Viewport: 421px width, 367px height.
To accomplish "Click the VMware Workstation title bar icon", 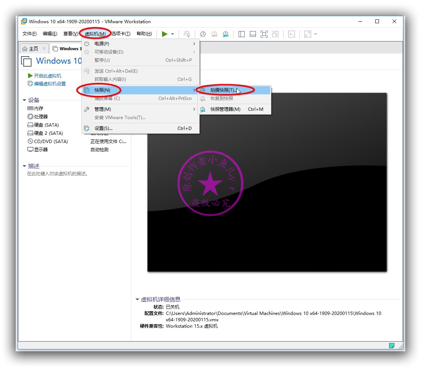I will point(24,21).
